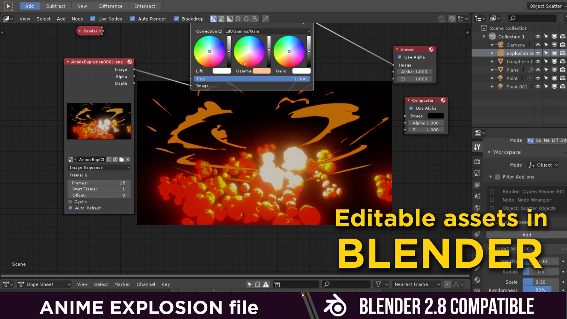567x319 pixels.
Task: Click the Render node button
Action: pyautogui.click(x=89, y=31)
